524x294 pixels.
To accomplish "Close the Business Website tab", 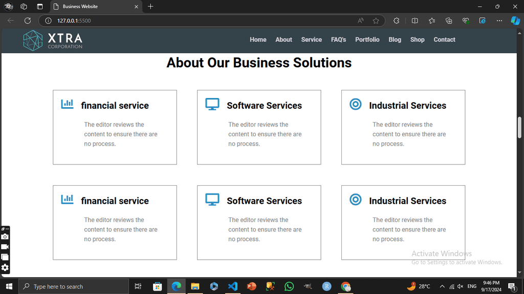I will (136, 7).
